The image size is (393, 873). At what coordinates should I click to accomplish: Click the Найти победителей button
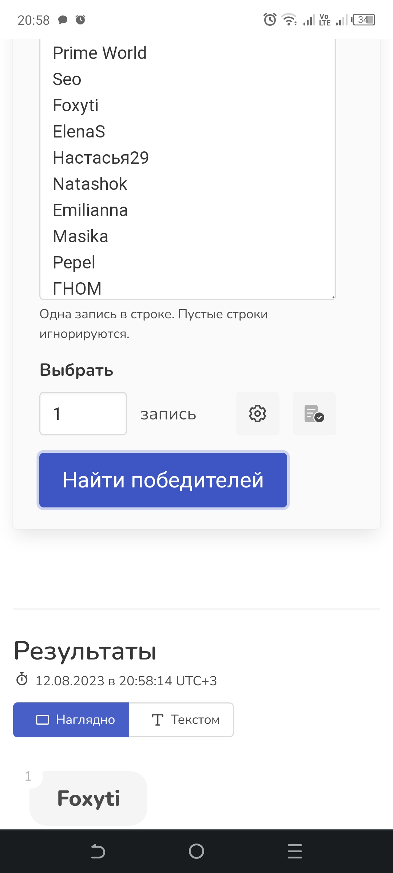coord(163,480)
